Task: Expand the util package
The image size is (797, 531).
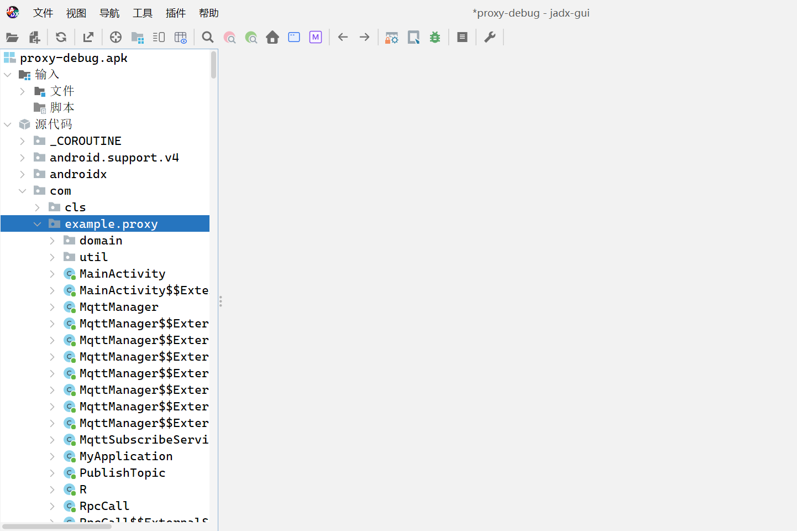Action: coord(53,257)
